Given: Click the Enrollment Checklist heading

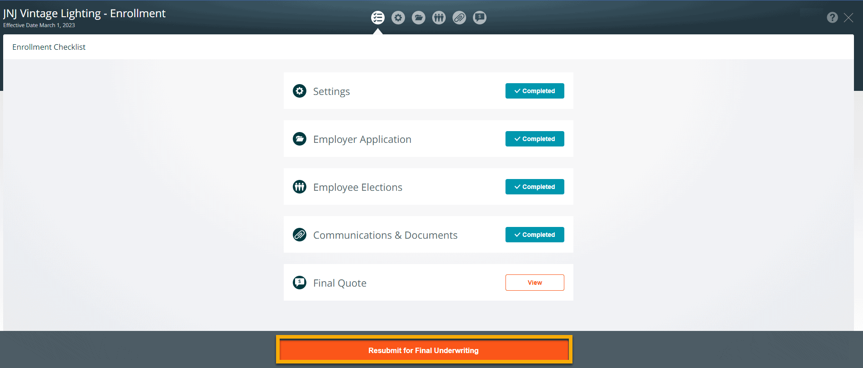Looking at the screenshot, I should pos(49,47).
